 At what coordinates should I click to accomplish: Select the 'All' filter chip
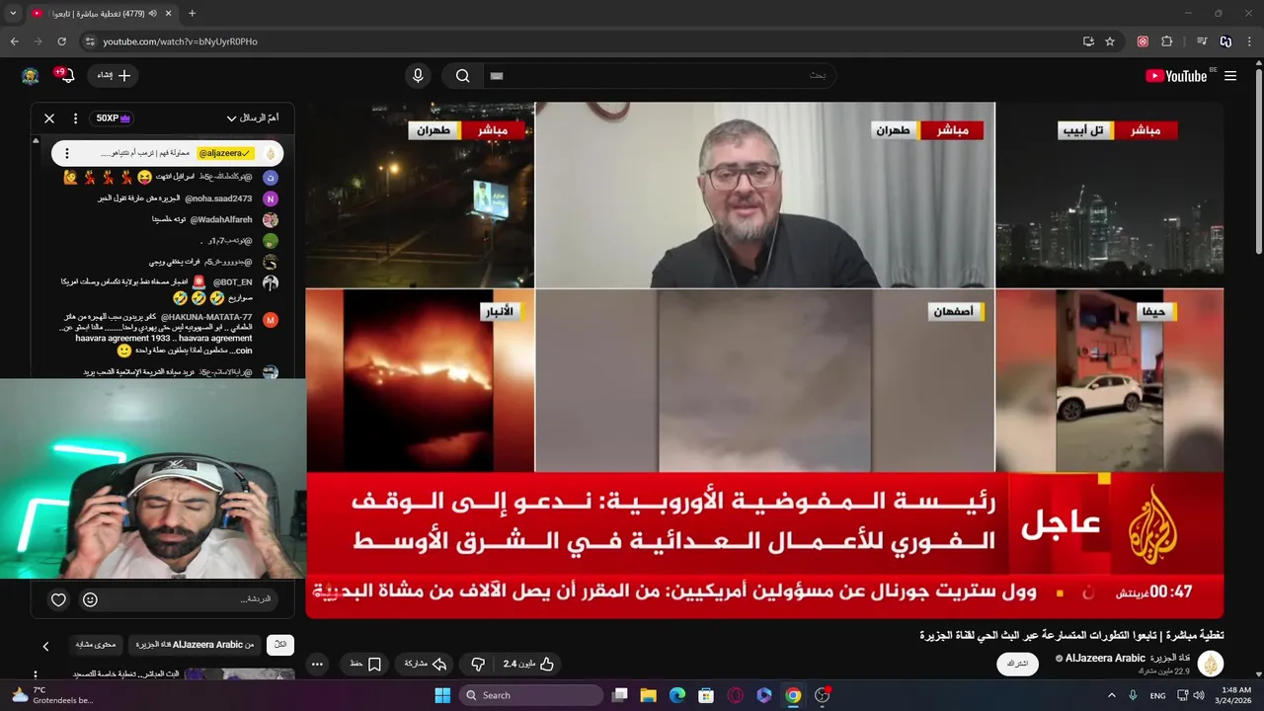[280, 645]
